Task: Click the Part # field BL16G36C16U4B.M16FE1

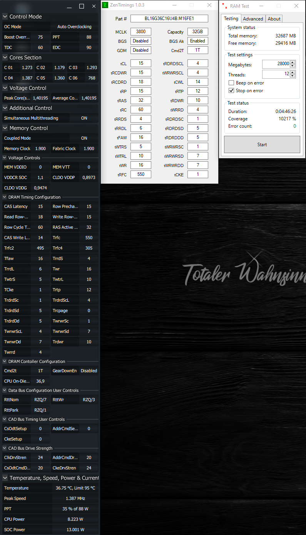Action: (x=169, y=19)
